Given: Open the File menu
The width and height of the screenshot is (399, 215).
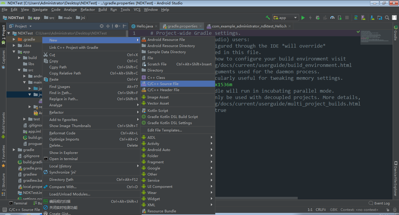Looking at the screenshot, I should point(4,9).
